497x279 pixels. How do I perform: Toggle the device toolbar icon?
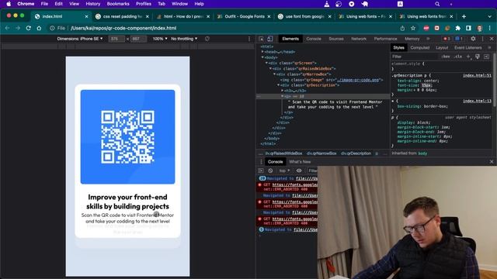pos(269,39)
